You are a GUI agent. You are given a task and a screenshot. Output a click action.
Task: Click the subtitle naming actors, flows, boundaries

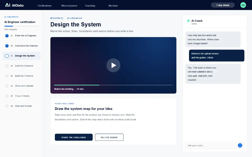pos(92,31)
